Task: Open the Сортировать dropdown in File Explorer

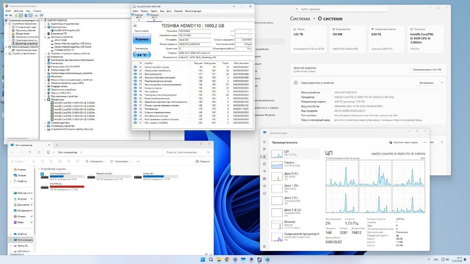Action: pos(95,161)
